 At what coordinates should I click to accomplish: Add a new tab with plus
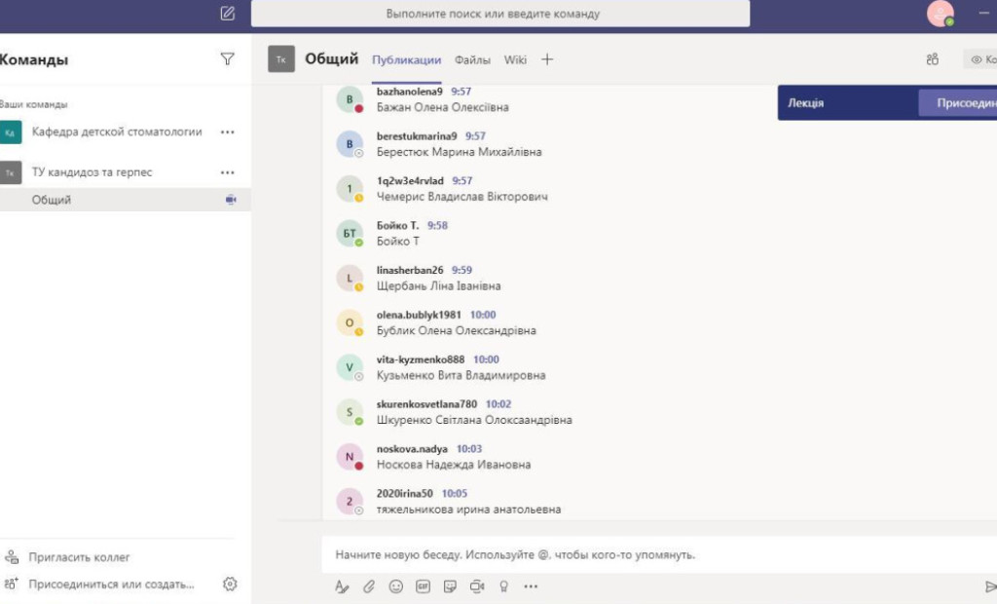click(547, 59)
